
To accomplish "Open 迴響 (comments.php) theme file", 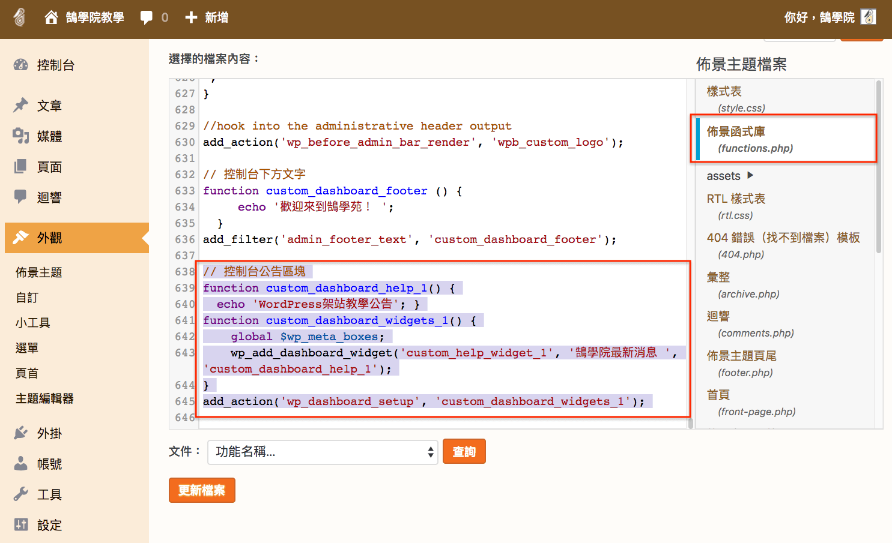I will 750,324.
